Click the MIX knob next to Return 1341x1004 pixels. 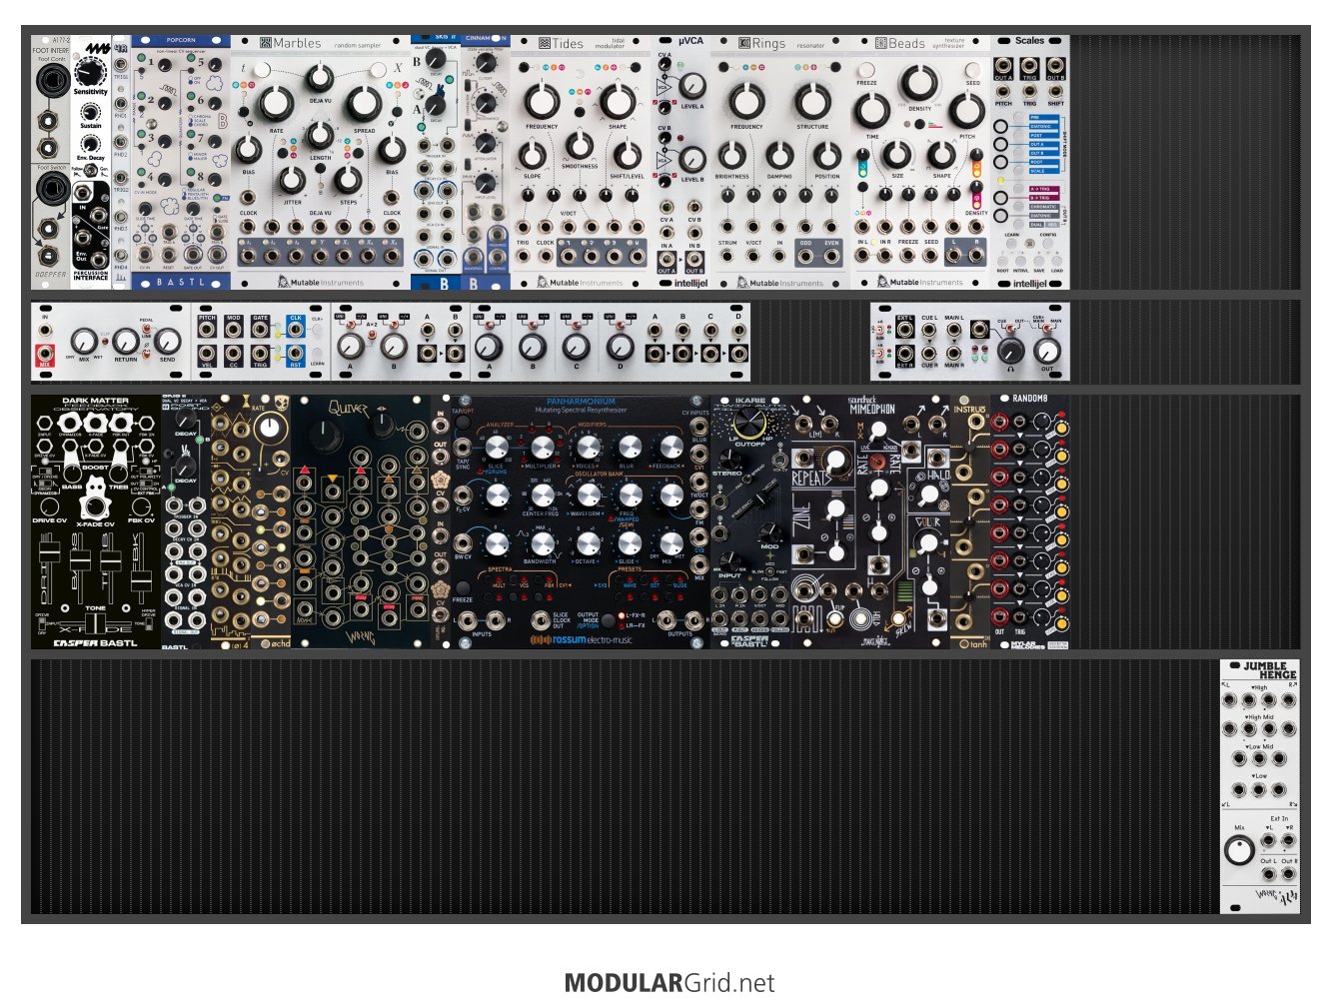tap(84, 341)
